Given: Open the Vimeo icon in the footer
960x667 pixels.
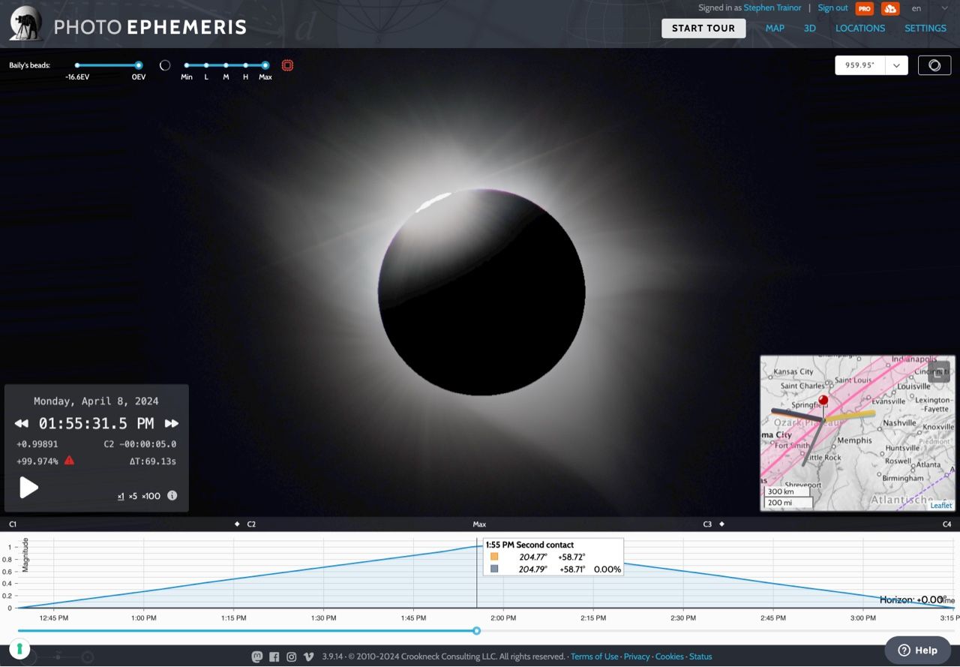Looking at the screenshot, I should [x=308, y=656].
